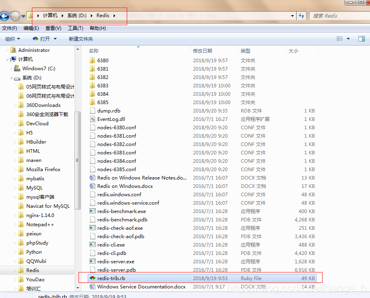Click the navigation pane scroll up arrow
This screenshot has height=298, width=370.
78,49
